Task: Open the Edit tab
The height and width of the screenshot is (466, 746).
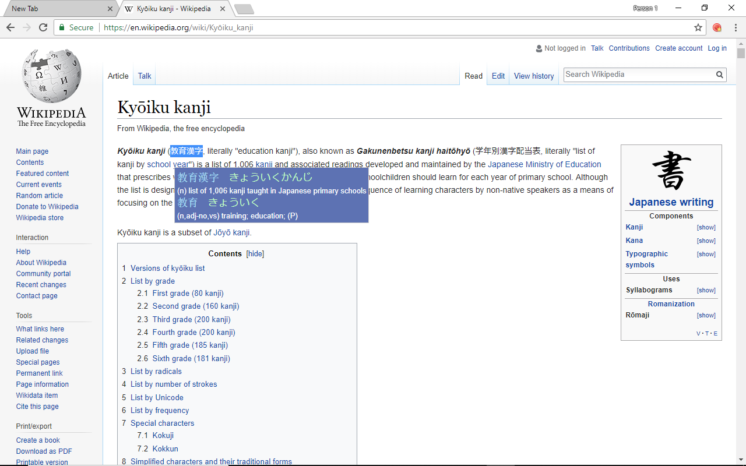Action: tap(498, 76)
